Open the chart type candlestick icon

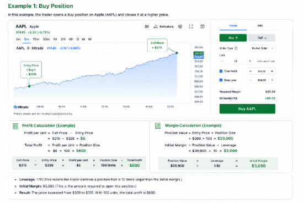pos(147,26)
